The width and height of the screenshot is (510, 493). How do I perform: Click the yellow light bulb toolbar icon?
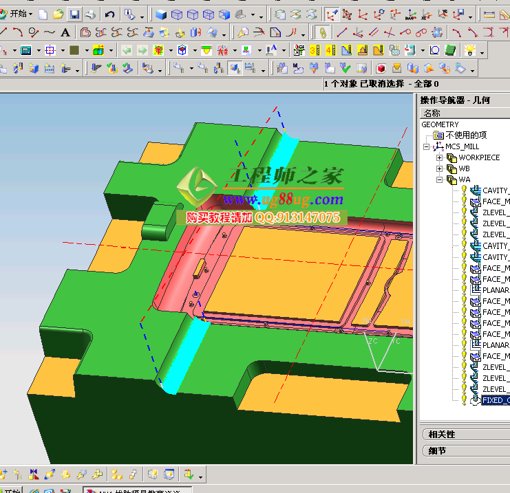[470, 50]
